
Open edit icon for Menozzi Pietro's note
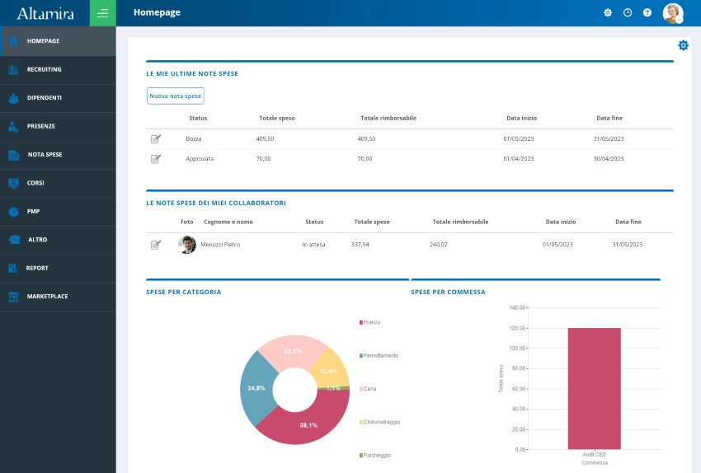coord(156,245)
